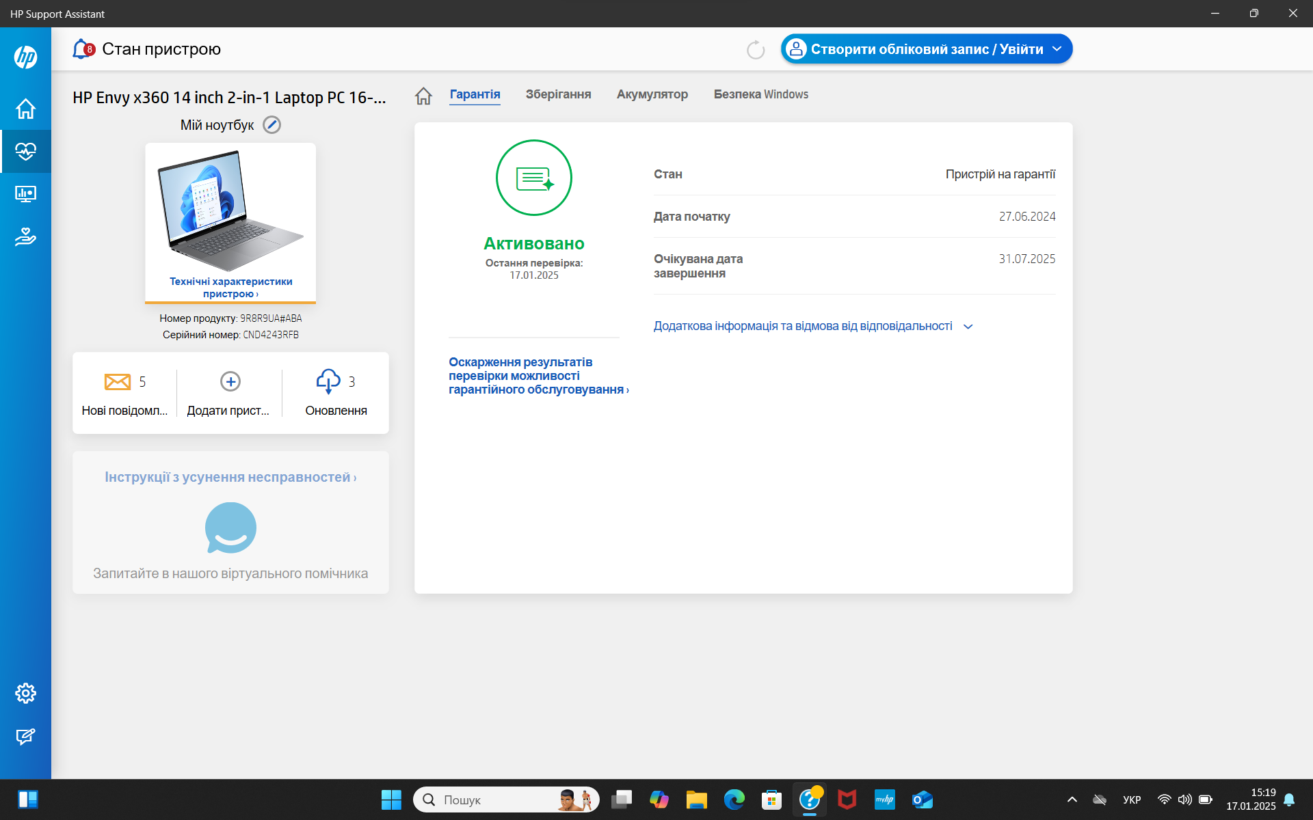
Task: Open the diagnostics monitor sidebar icon
Action: click(x=26, y=194)
